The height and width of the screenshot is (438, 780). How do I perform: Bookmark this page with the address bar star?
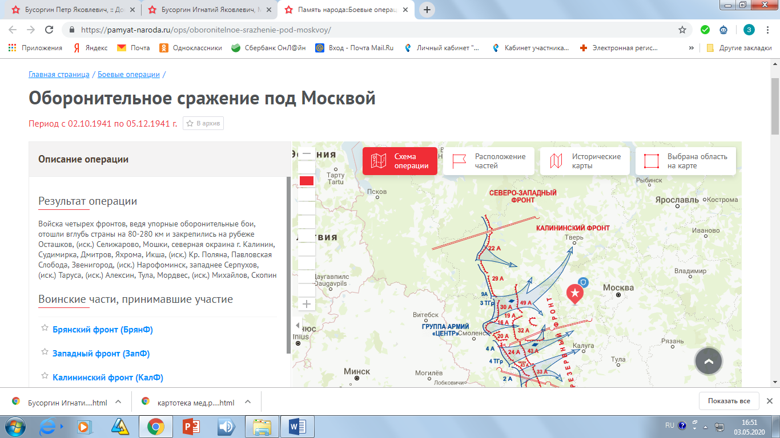tap(682, 30)
